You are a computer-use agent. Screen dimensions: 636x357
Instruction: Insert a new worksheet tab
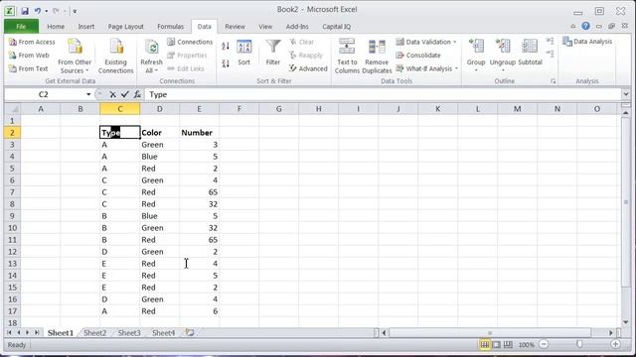pyautogui.click(x=190, y=333)
